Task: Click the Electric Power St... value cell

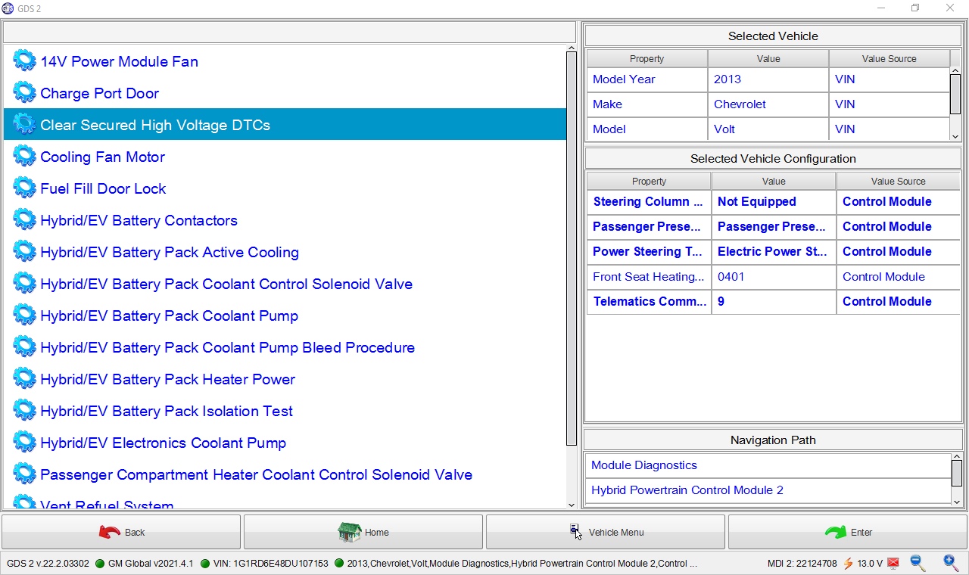Action: 774,252
